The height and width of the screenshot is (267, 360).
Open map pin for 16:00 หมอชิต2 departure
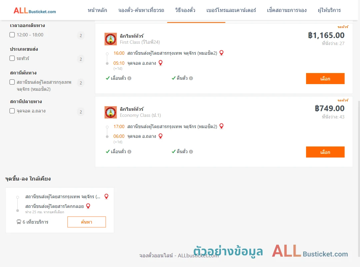[222, 53]
